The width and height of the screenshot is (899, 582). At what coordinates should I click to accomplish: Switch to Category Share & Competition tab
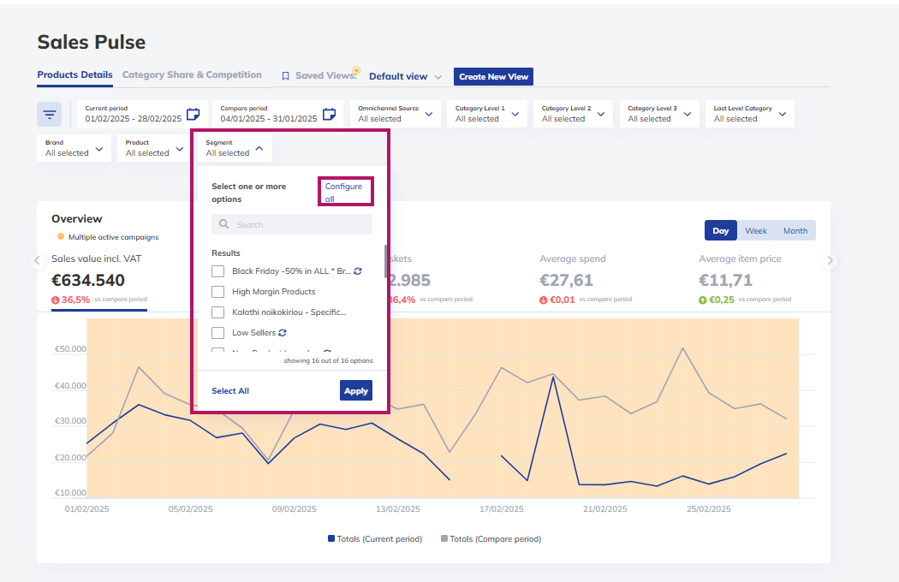192,74
